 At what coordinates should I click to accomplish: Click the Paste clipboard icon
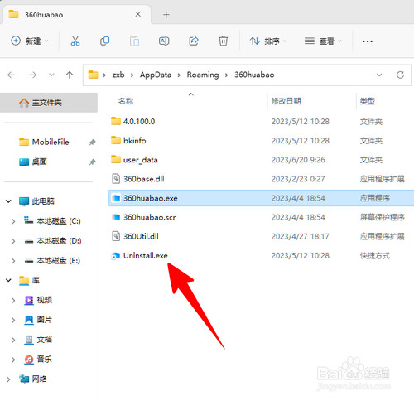[134, 41]
